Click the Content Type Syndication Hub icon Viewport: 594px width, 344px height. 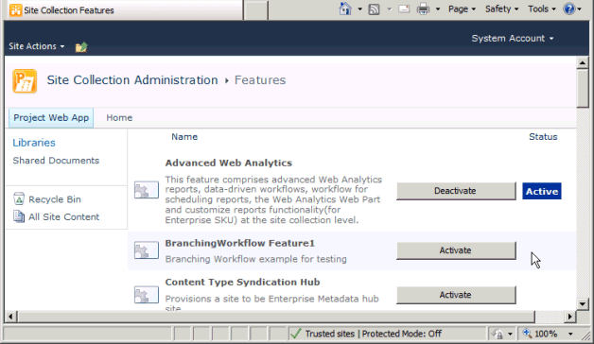[x=147, y=295]
